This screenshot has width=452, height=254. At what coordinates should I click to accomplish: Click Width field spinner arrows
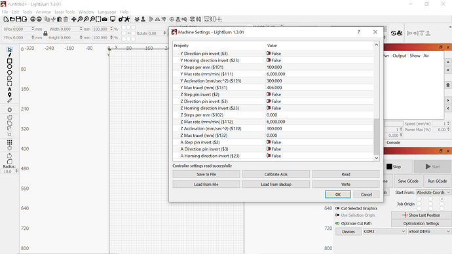81,29
